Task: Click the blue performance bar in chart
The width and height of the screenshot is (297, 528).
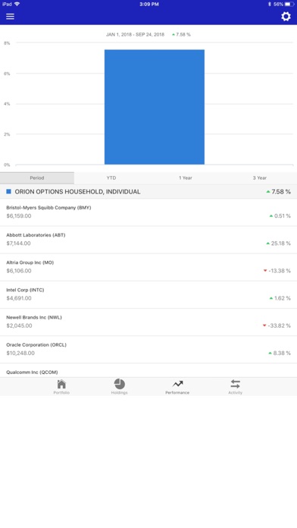Action: click(155, 107)
